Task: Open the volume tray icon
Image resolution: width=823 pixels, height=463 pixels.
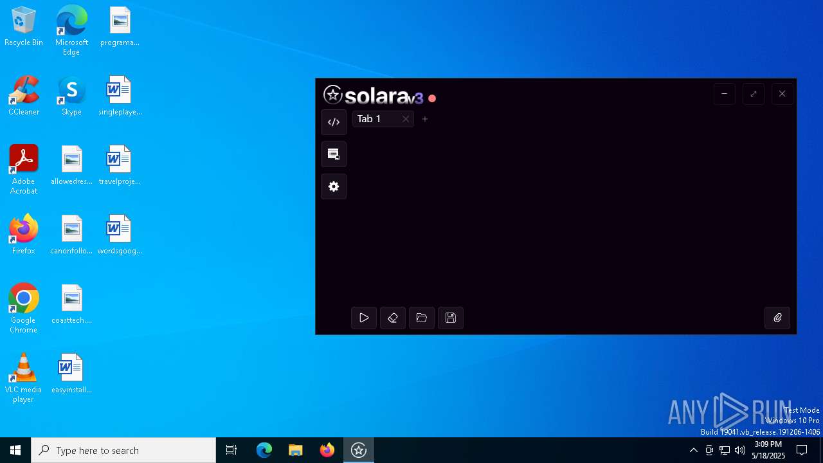Action: (740, 450)
